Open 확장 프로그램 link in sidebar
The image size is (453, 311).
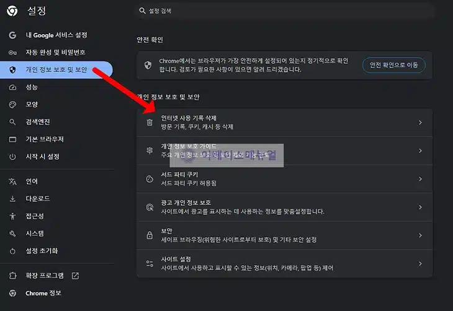(56, 276)
